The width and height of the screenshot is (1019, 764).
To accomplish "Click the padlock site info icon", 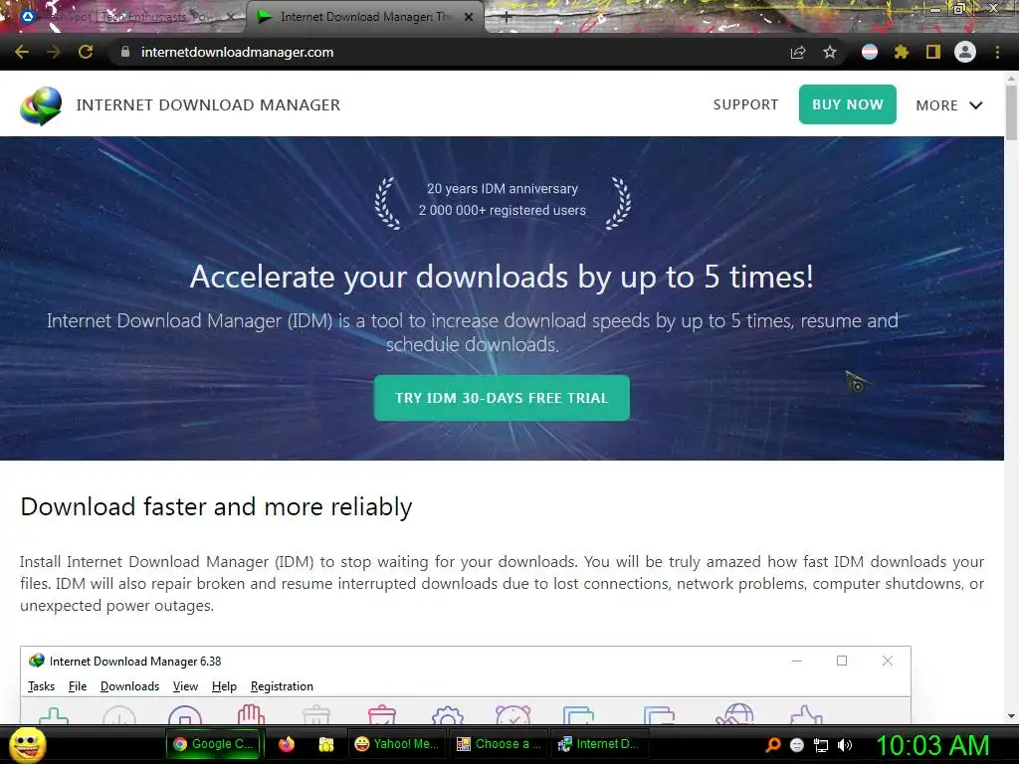I will tap(124, 52).
